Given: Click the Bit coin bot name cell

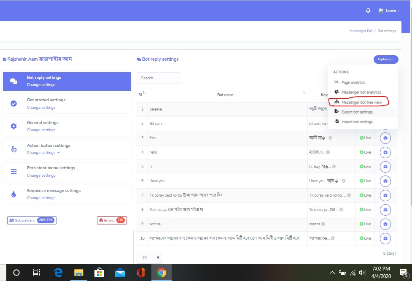Looking at the screenshot, I should pos(228,124).
